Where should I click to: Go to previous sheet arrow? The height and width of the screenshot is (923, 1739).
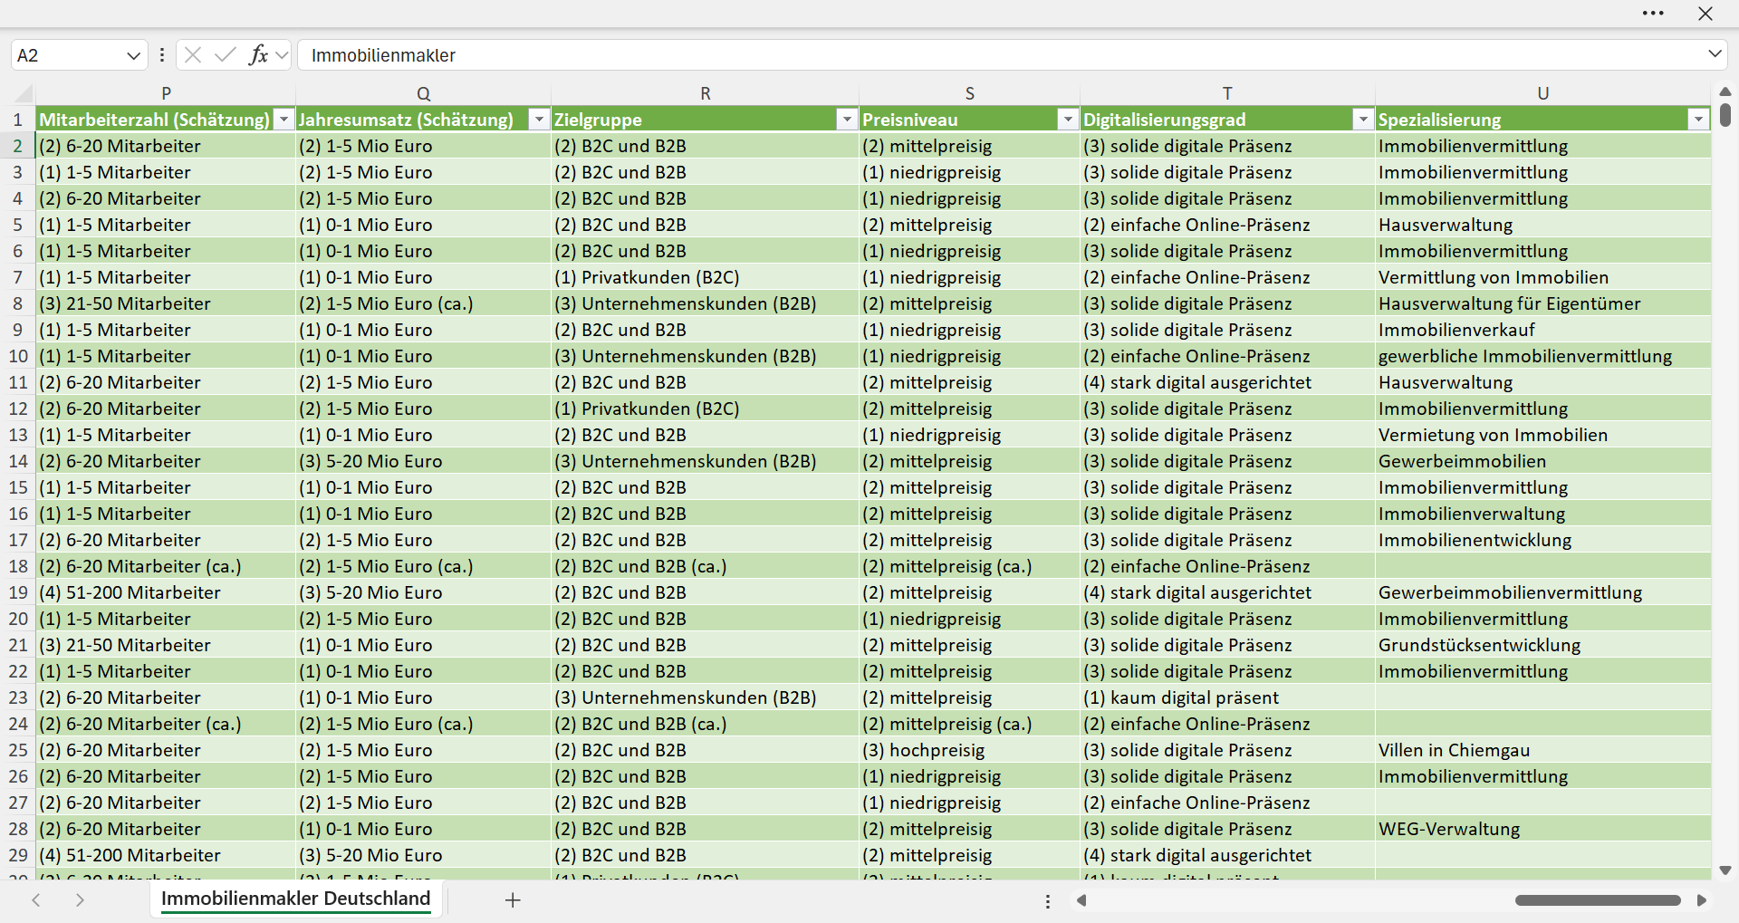coord(36,900)
